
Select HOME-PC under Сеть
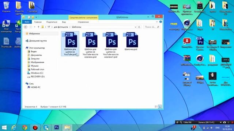tap(35, 87)
